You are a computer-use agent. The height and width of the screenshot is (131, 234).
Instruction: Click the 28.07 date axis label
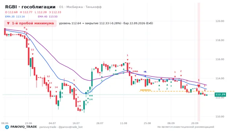(100, 123)
